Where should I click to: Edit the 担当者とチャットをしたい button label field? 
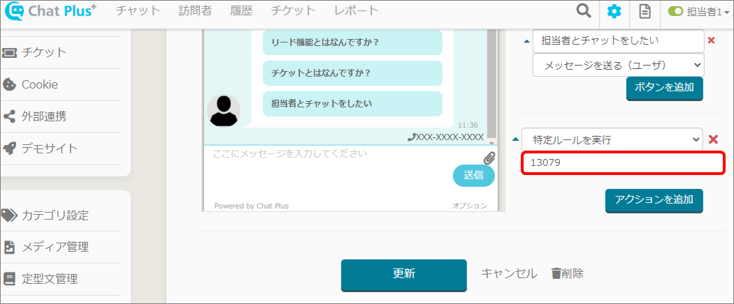click(x=619, y=41)
